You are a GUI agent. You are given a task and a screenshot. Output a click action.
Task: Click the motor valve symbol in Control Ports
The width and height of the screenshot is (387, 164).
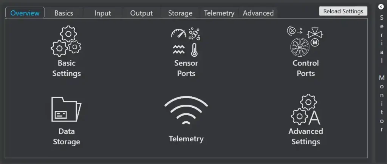pos(315,37)
